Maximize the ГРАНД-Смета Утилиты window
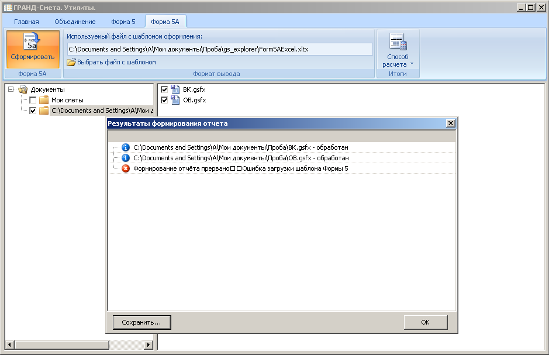 [x=531, y=8]
